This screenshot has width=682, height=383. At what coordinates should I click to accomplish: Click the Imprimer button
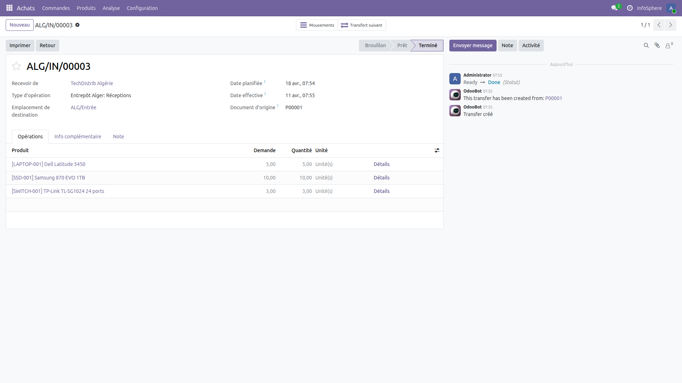click(20, 45)
